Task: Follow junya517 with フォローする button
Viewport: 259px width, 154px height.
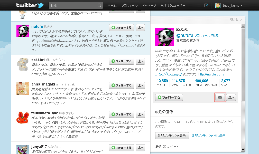Action: click(x=121, y=148)
